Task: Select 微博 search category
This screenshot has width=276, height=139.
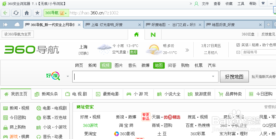Action: click(145, 65)
